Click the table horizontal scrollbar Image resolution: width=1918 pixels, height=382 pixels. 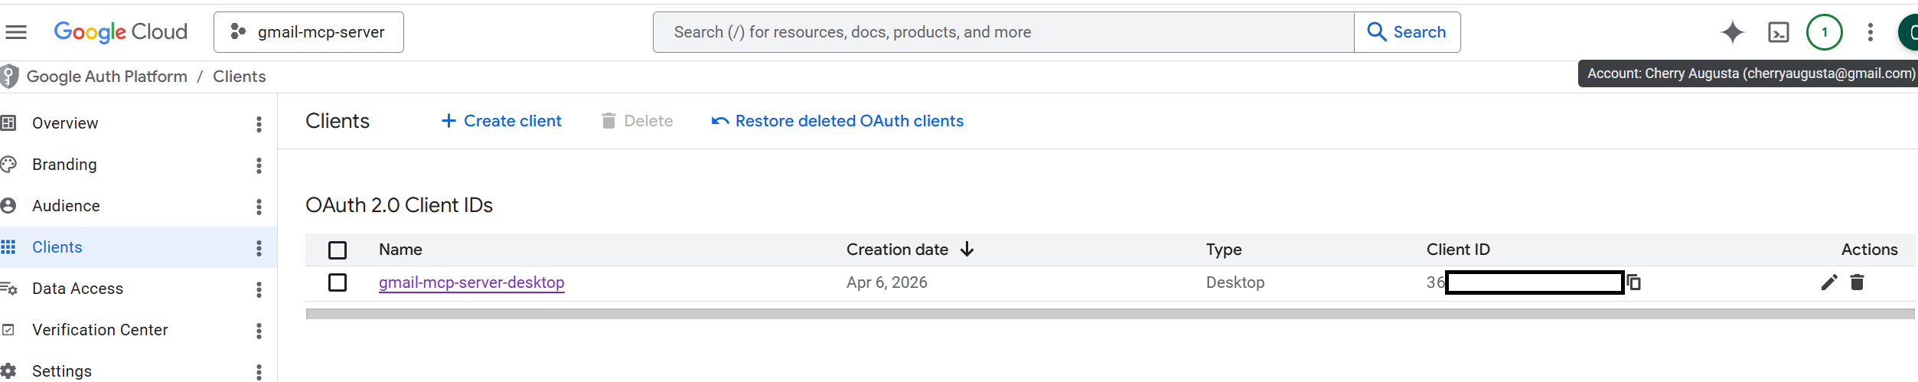coord(1110,314)
